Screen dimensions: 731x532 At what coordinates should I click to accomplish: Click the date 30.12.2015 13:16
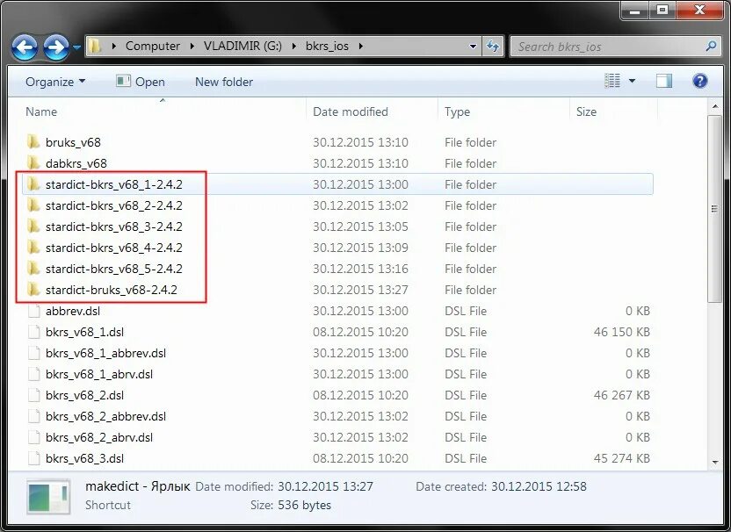tap(360, 269)
